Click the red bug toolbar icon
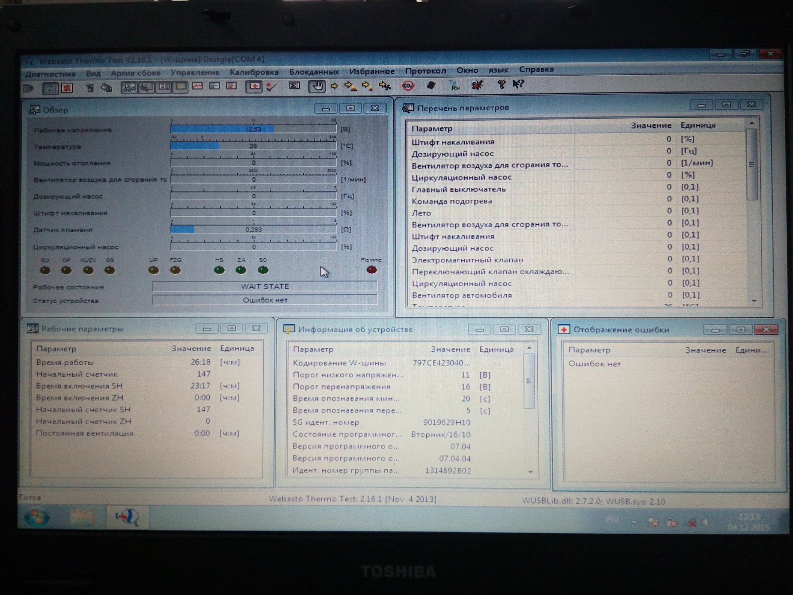 point(477,85)
